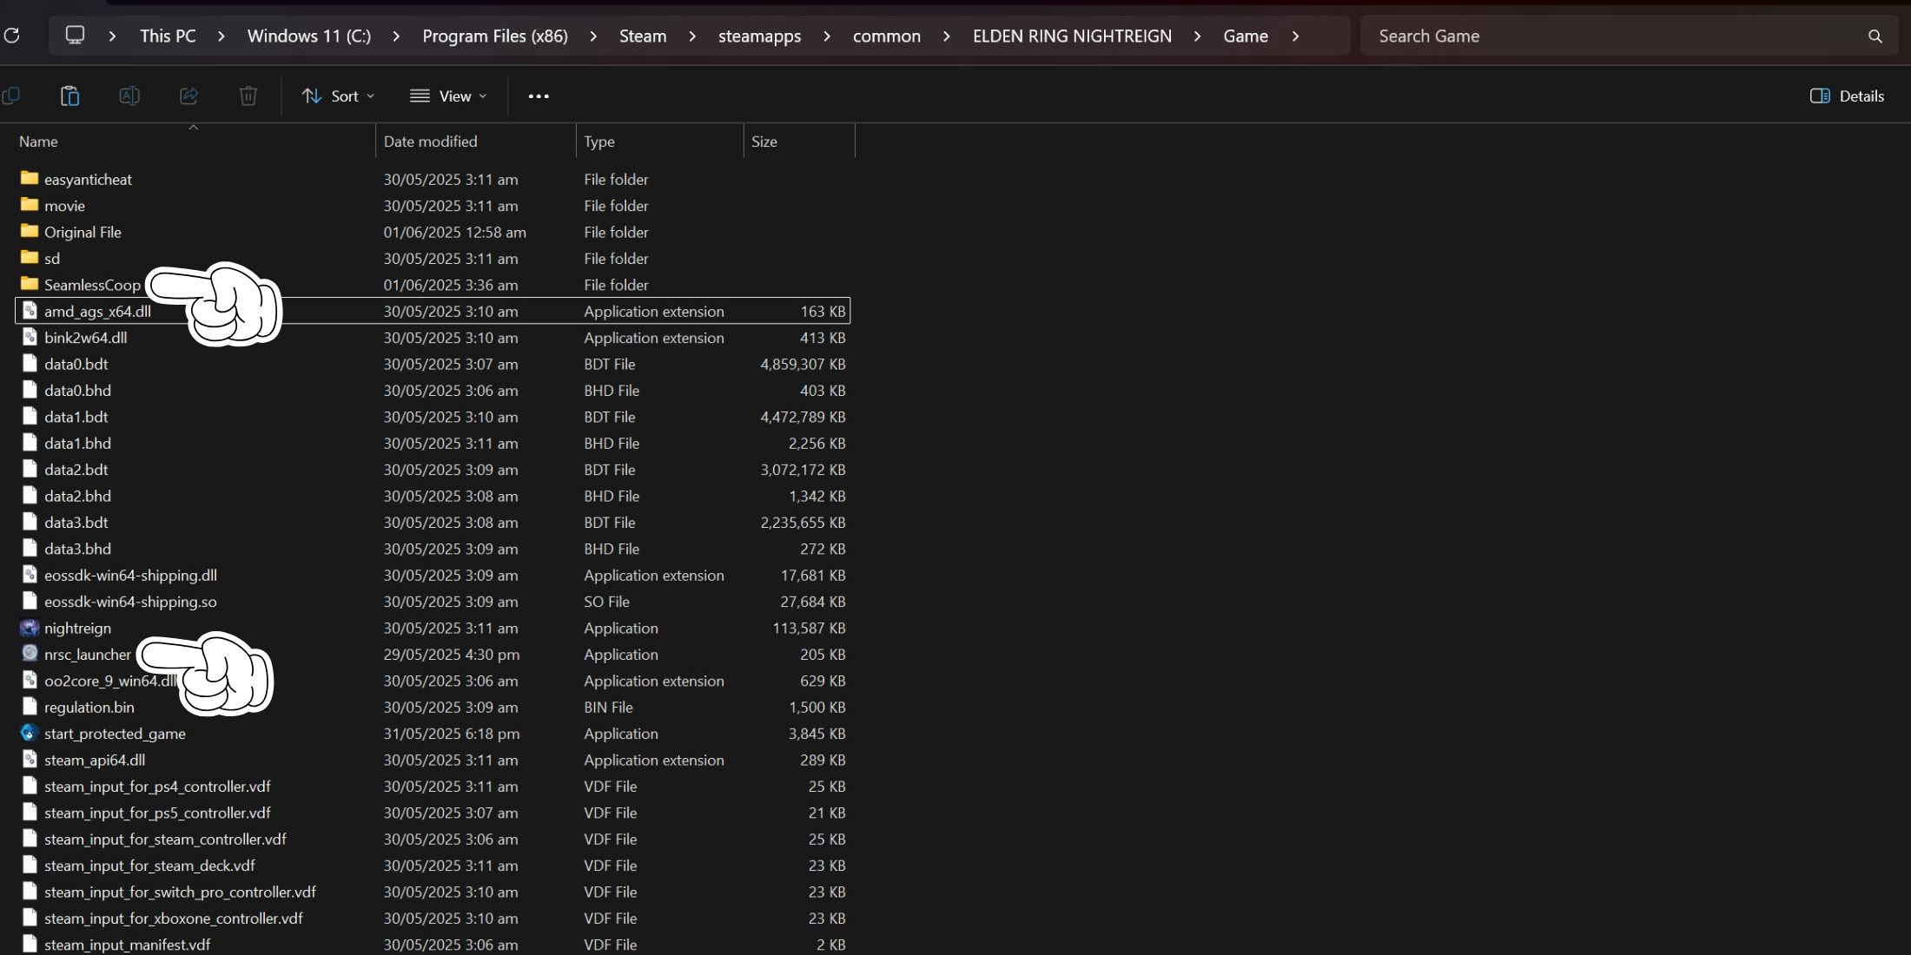Navigate to ELDEN RING NIGHTREIGN breadcrumb
Screen dimensions: 1911x955
[x=1072, y=36]
